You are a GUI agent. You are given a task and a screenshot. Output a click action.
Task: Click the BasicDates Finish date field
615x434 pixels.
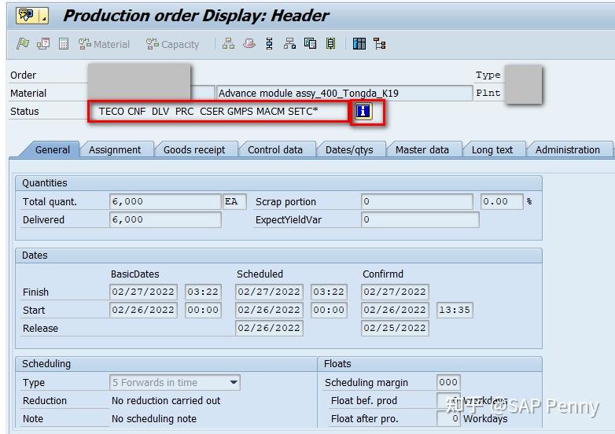coord(143,292)
